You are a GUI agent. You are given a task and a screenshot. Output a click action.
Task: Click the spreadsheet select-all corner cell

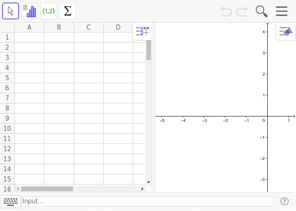pyautogui.click(x=7, y=27)
